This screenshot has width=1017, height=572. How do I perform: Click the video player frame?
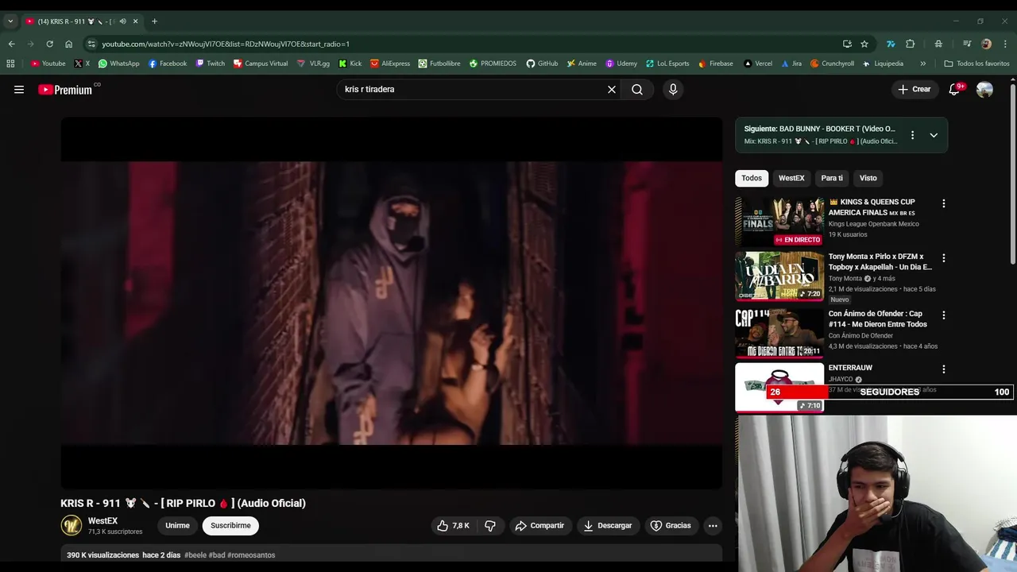(392, 303)
